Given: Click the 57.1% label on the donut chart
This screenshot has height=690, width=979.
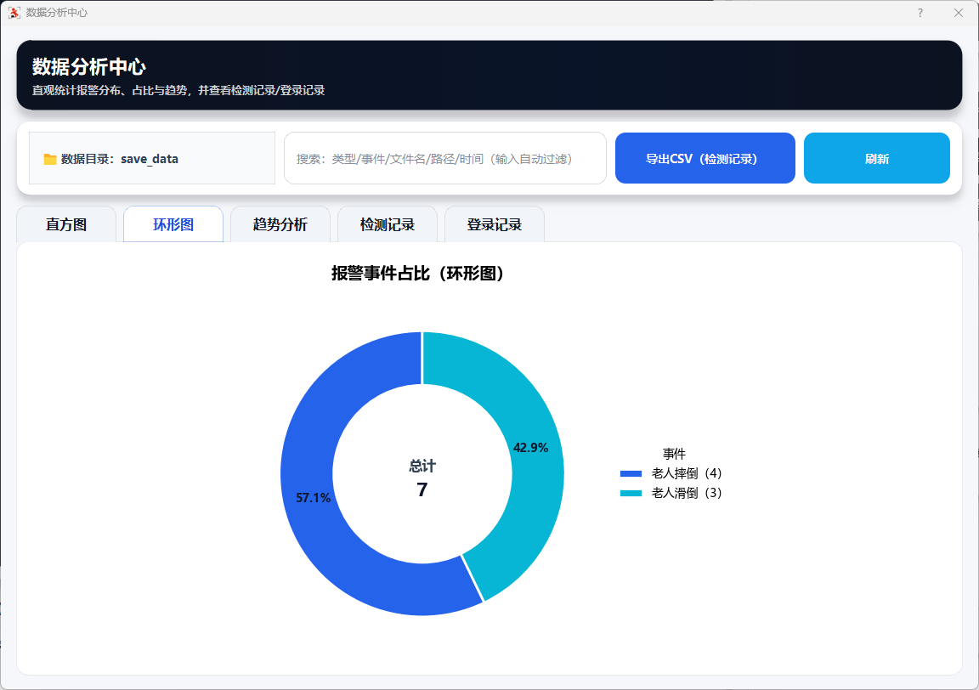Looking at the screenshot, I should tap(313, 498).
